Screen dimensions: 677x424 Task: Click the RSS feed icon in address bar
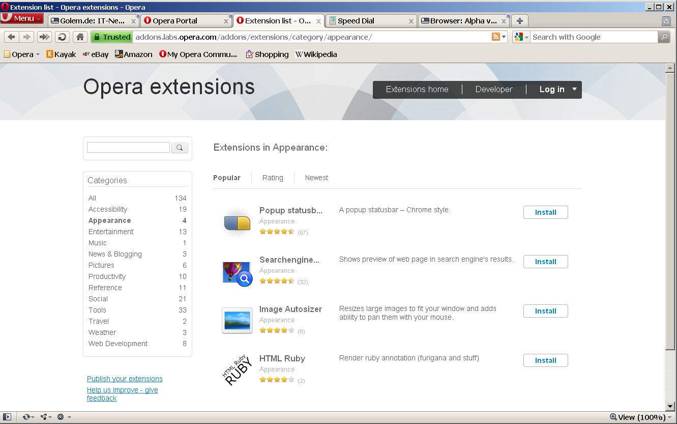[495, 37]
